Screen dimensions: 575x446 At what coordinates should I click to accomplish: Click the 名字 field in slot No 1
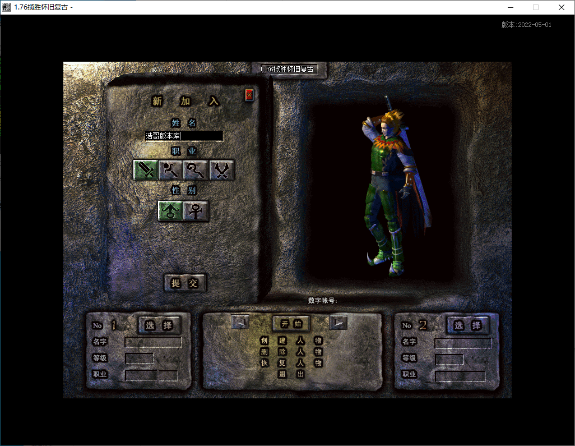coord(154,342)
